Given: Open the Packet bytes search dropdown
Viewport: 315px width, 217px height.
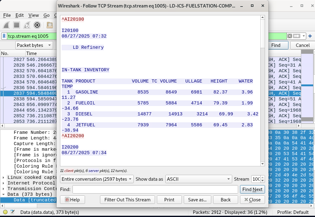Looking at the screenshot, I should click(34, 45).
